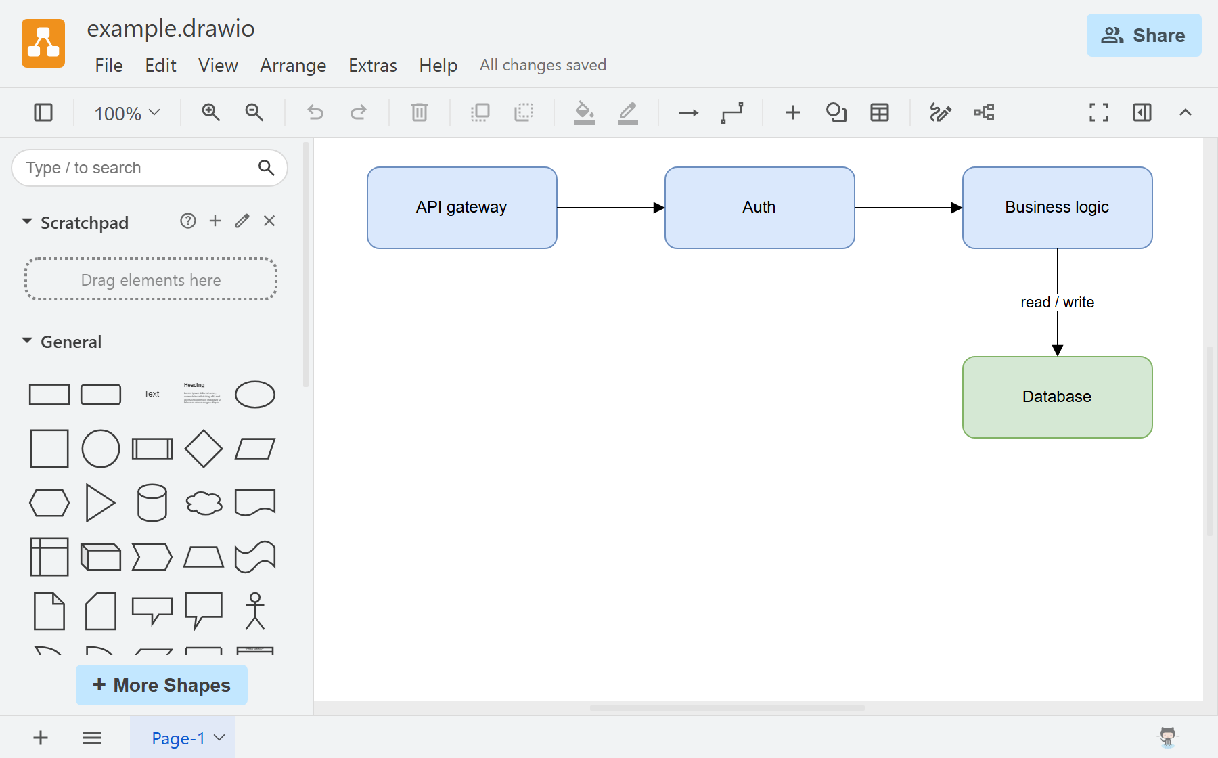
Task: Open Scratchpad help question mark
Action: [188, 221]
